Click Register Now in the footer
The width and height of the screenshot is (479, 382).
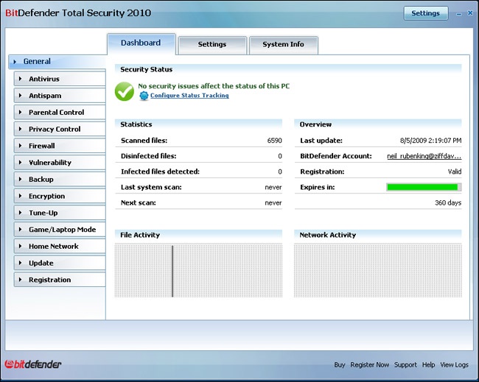(370, 364)
